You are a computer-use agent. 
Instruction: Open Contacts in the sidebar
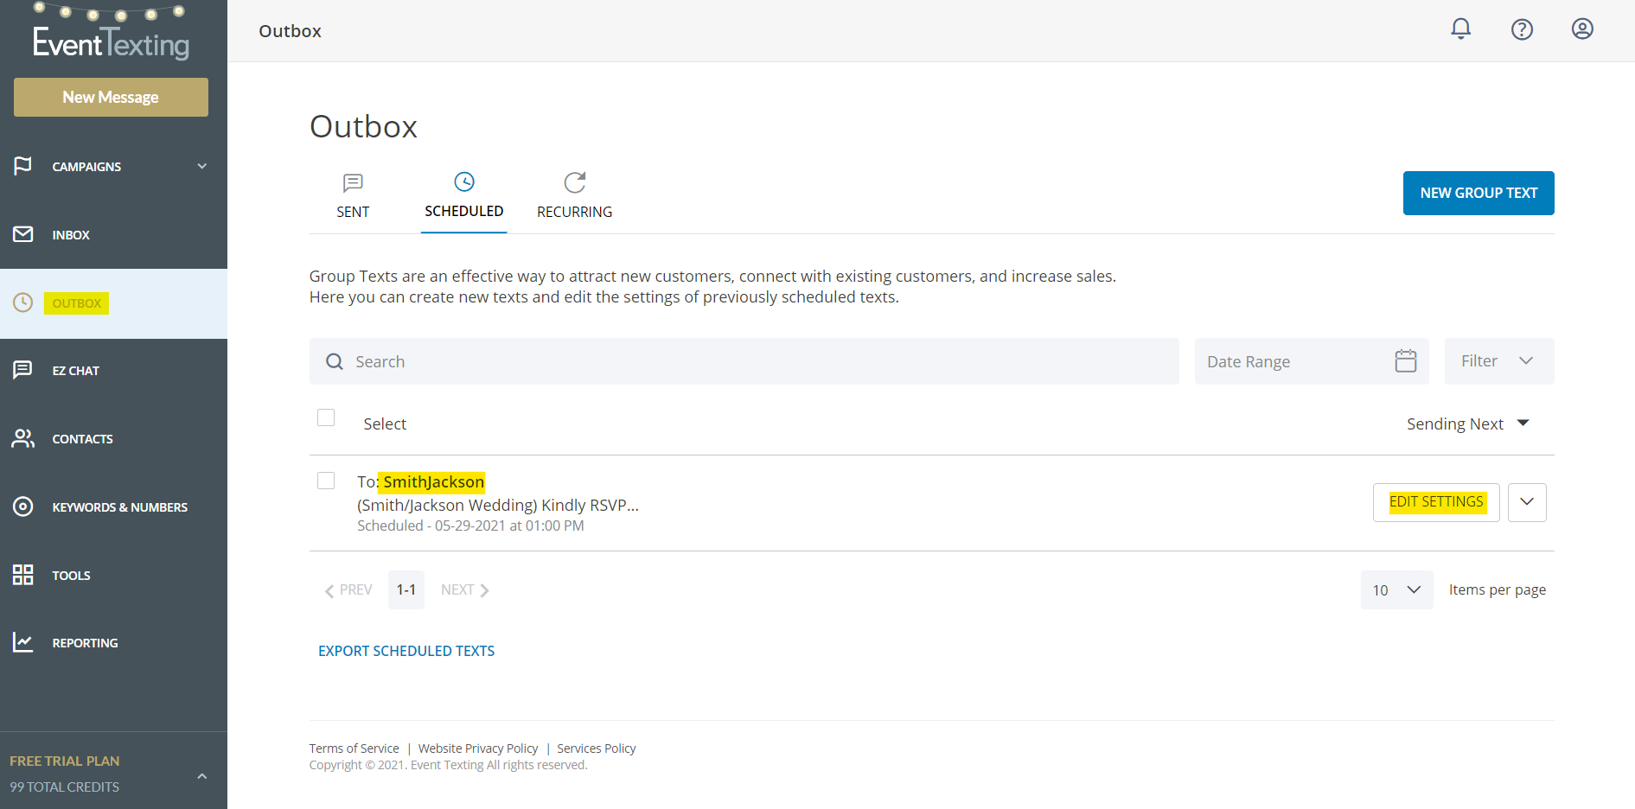tap(113, 438)
